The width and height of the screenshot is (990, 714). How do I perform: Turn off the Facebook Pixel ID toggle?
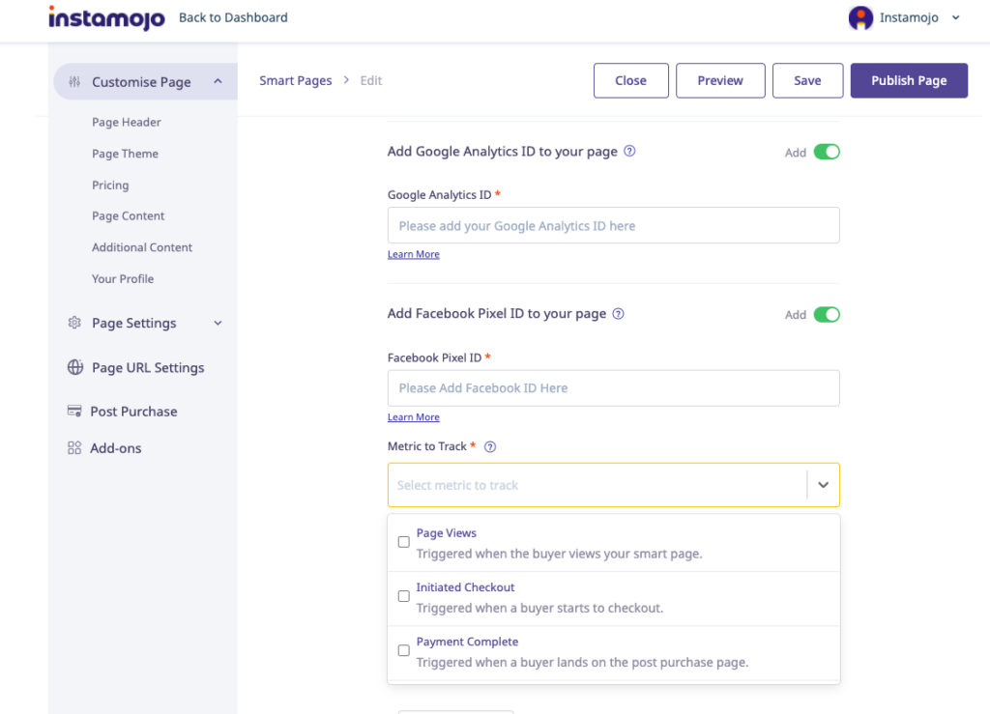827,314
